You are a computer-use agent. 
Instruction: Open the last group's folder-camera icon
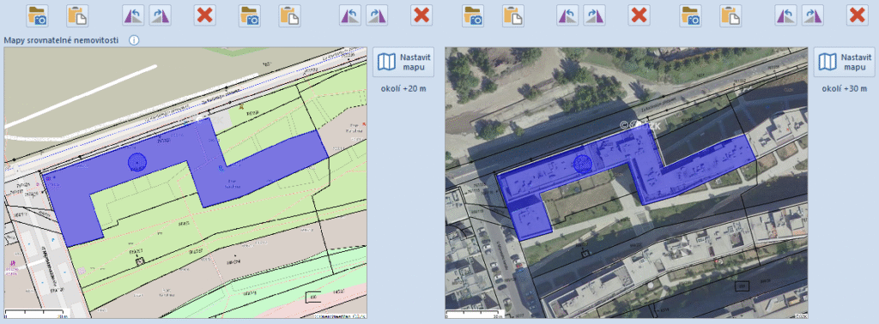pos(691,15)
